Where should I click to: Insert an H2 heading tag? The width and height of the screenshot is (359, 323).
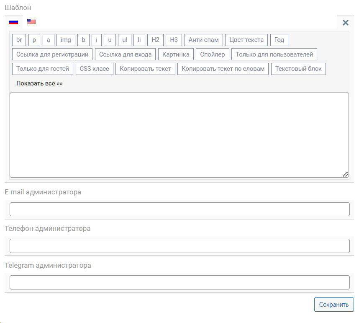click(155, 40)
